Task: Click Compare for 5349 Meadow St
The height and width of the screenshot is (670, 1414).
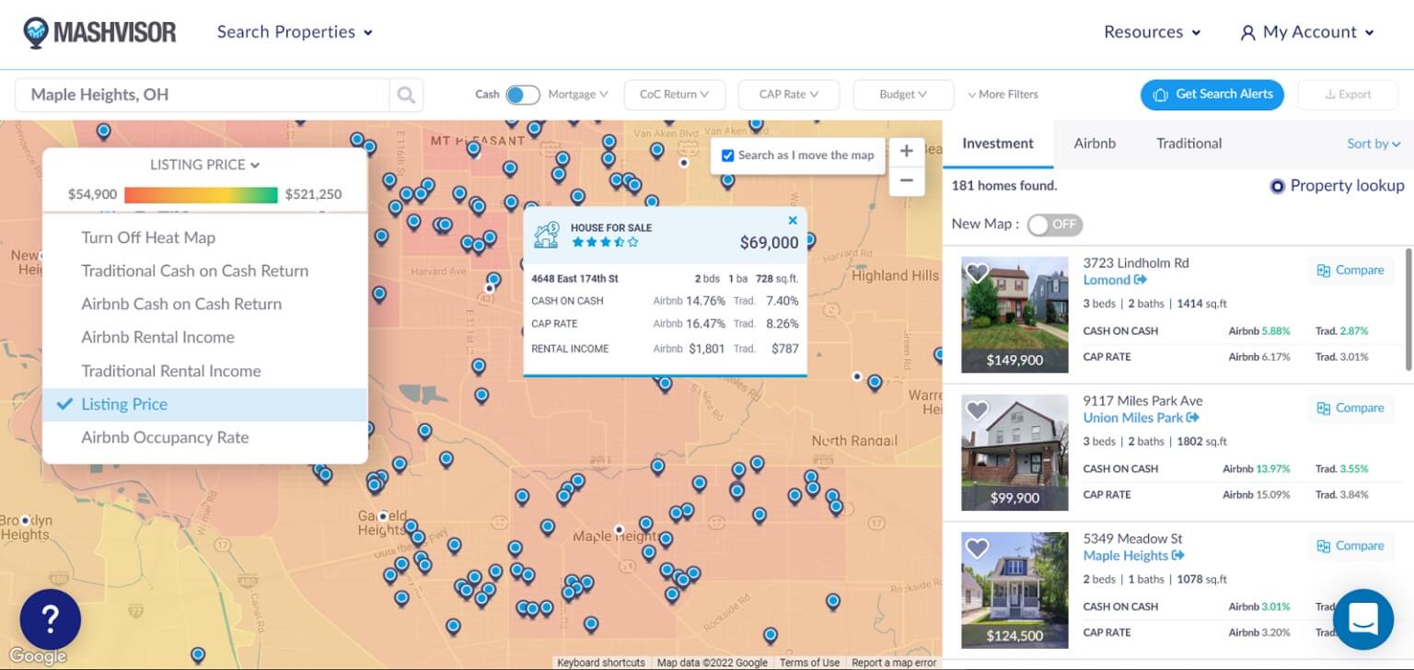Action: 1351,546
